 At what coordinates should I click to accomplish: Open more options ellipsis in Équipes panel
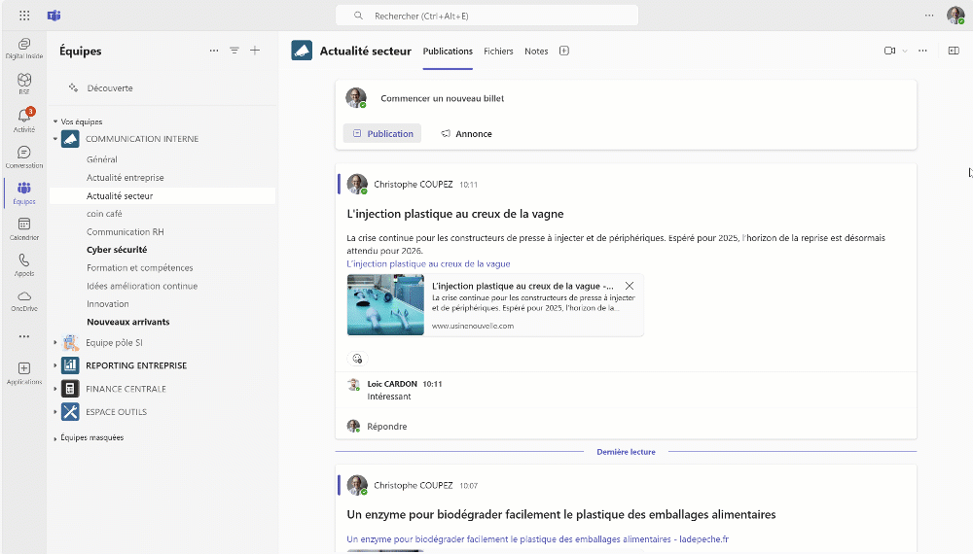pyautogui.click(x=214, y=51)
